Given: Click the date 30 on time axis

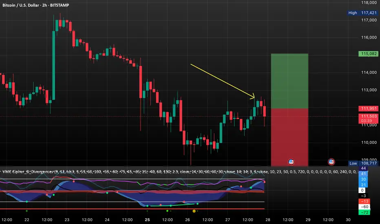Looking at the screenshot, I should coord(348,220).
